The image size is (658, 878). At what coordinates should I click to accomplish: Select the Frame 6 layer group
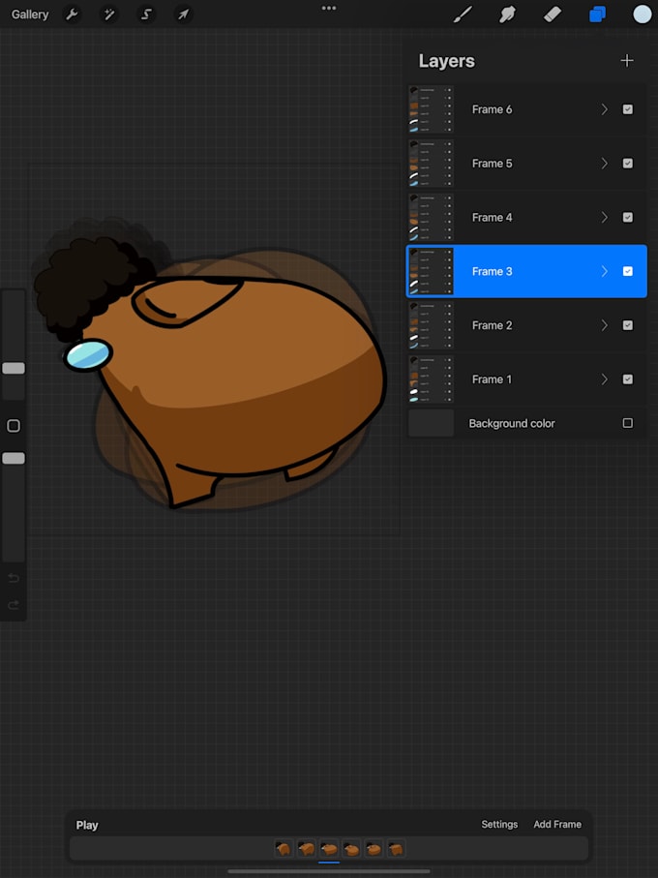(x=526, y=109)
